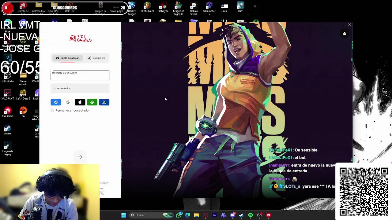Open Microsoft Teams from the taskbar

[x=224, y=215]
